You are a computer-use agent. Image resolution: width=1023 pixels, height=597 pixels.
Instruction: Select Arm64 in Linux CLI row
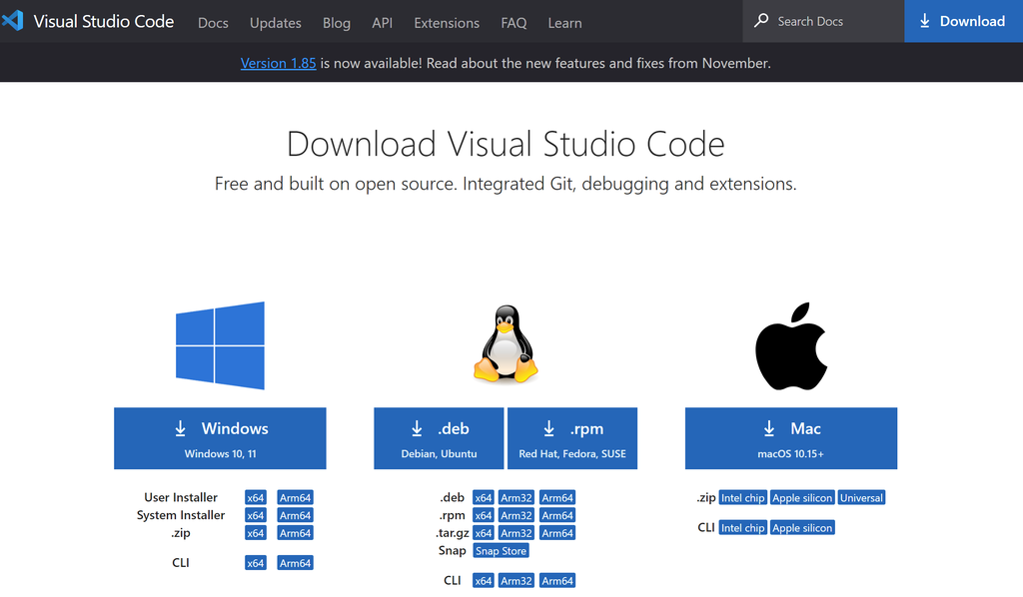(557, 581)
